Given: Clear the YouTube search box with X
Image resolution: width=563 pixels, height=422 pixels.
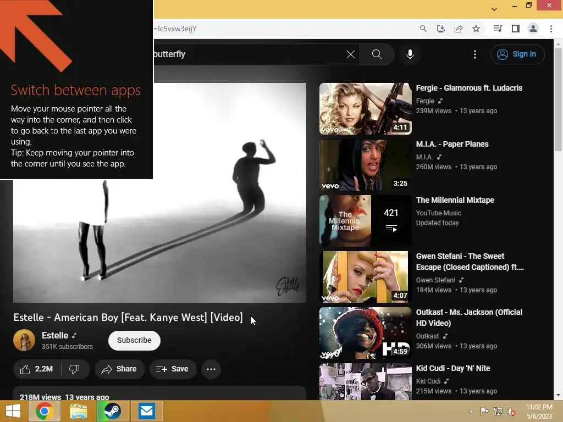Looking at the screenshot, I should click(x=350, y=54).
